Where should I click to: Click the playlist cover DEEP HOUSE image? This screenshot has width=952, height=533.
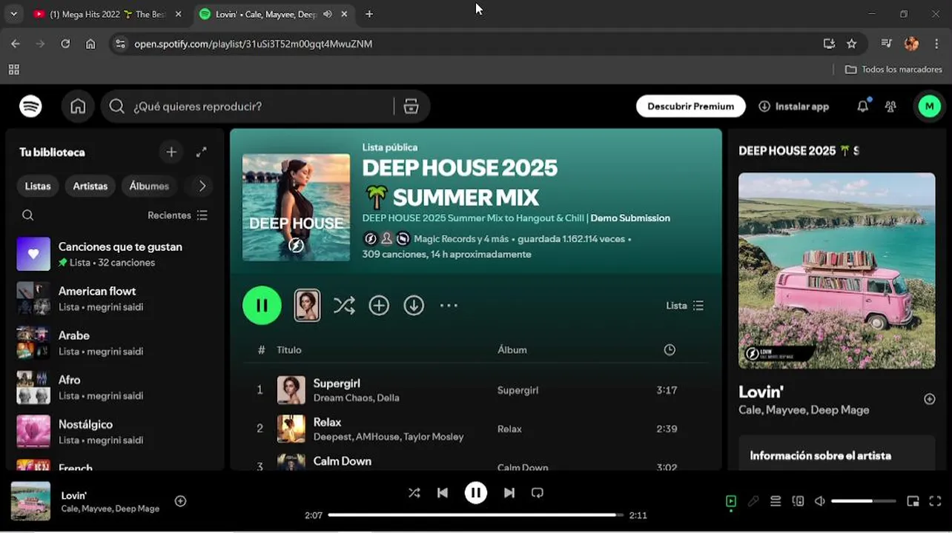pyautogui.click(x=296, y=207)
